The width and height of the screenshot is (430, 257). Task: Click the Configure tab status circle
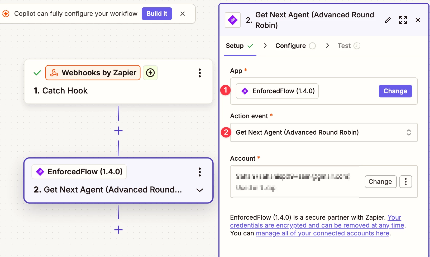pyautogui.click(x=312, y=46)
